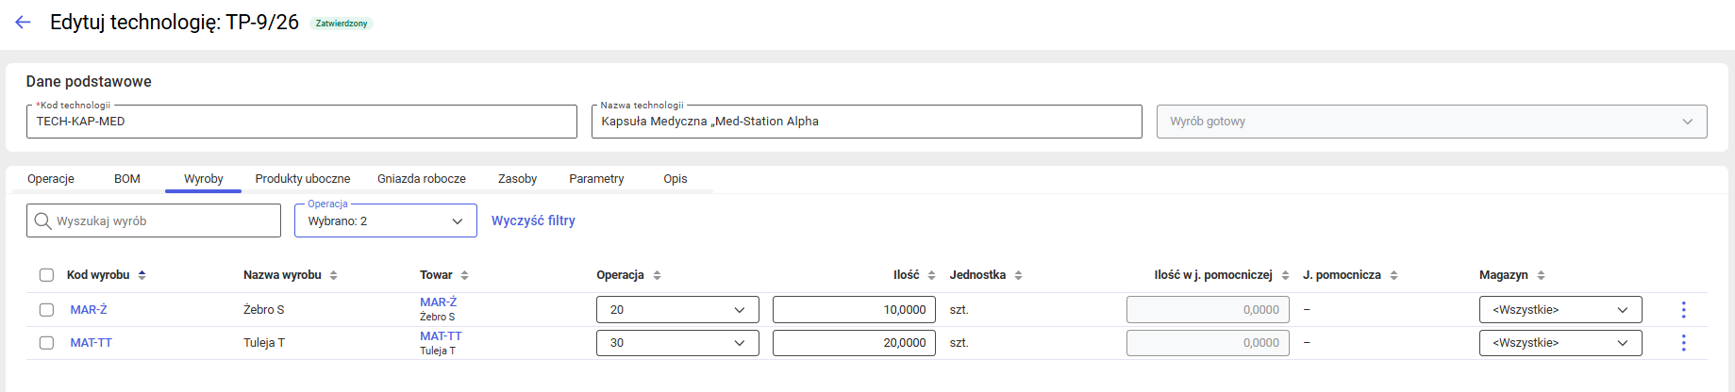Expand the Operacja filter dropdown

385,221
